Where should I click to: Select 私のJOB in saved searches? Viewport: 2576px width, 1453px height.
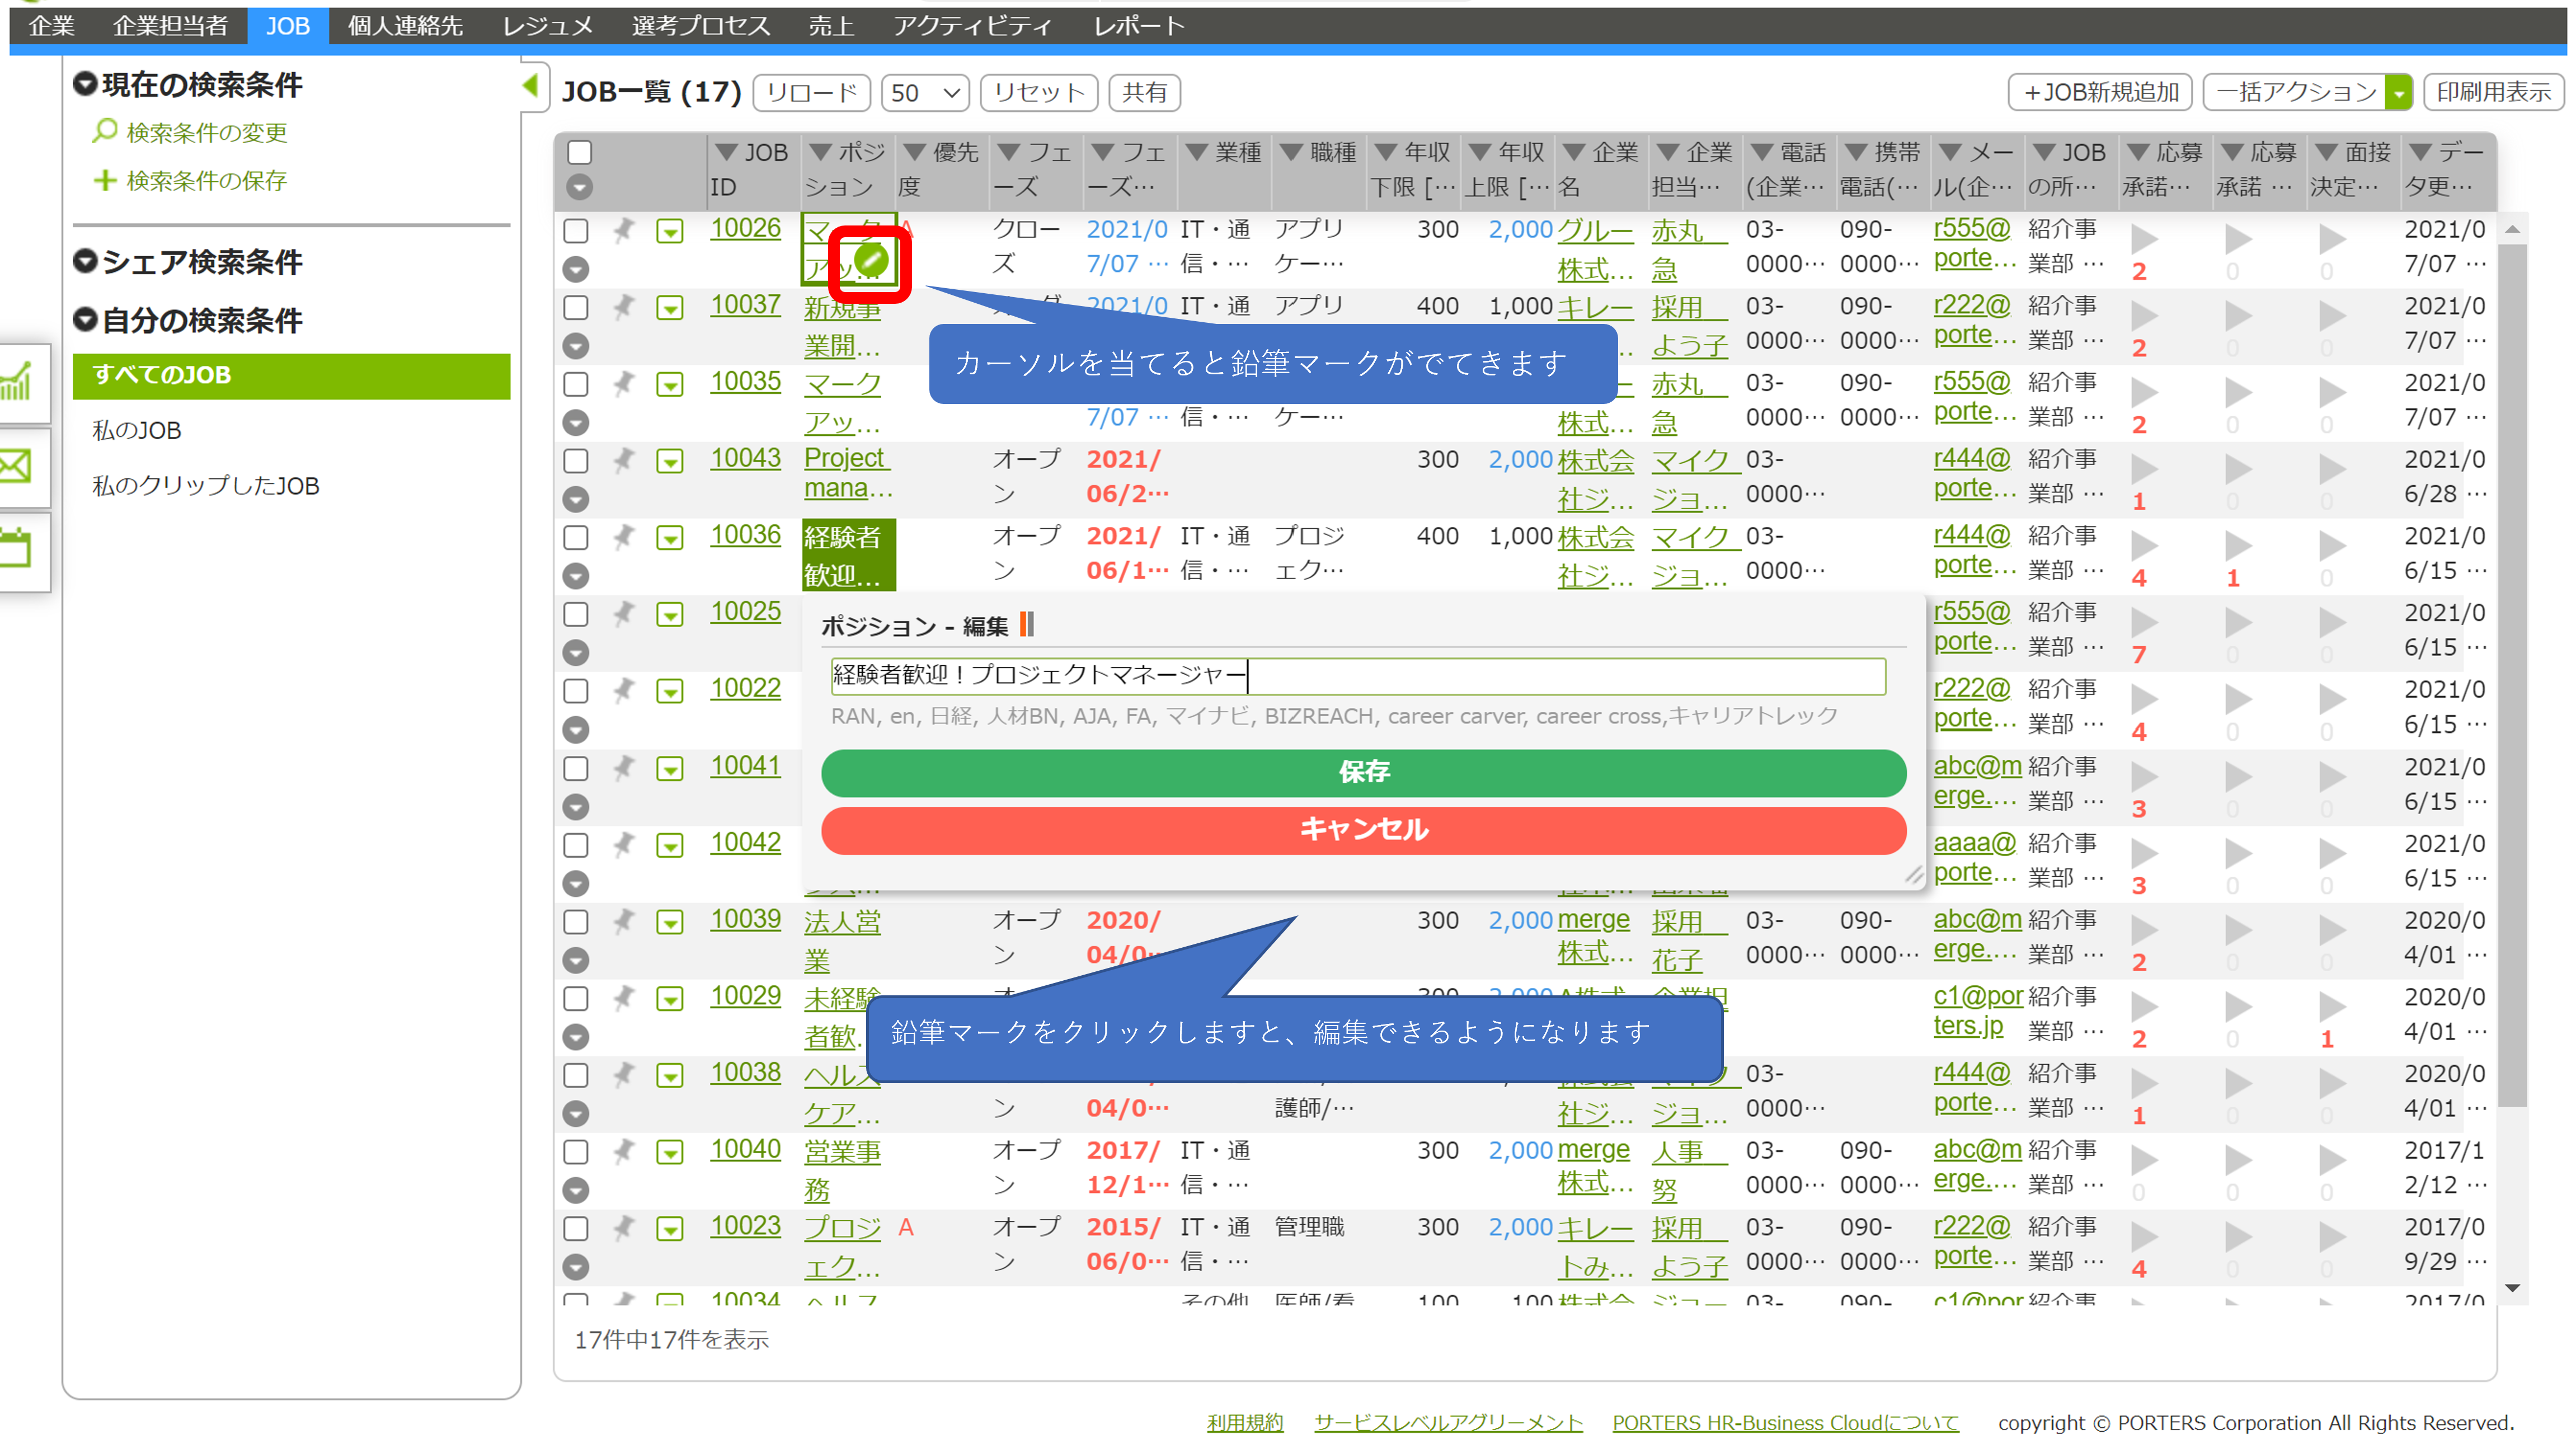click(137, 431)
